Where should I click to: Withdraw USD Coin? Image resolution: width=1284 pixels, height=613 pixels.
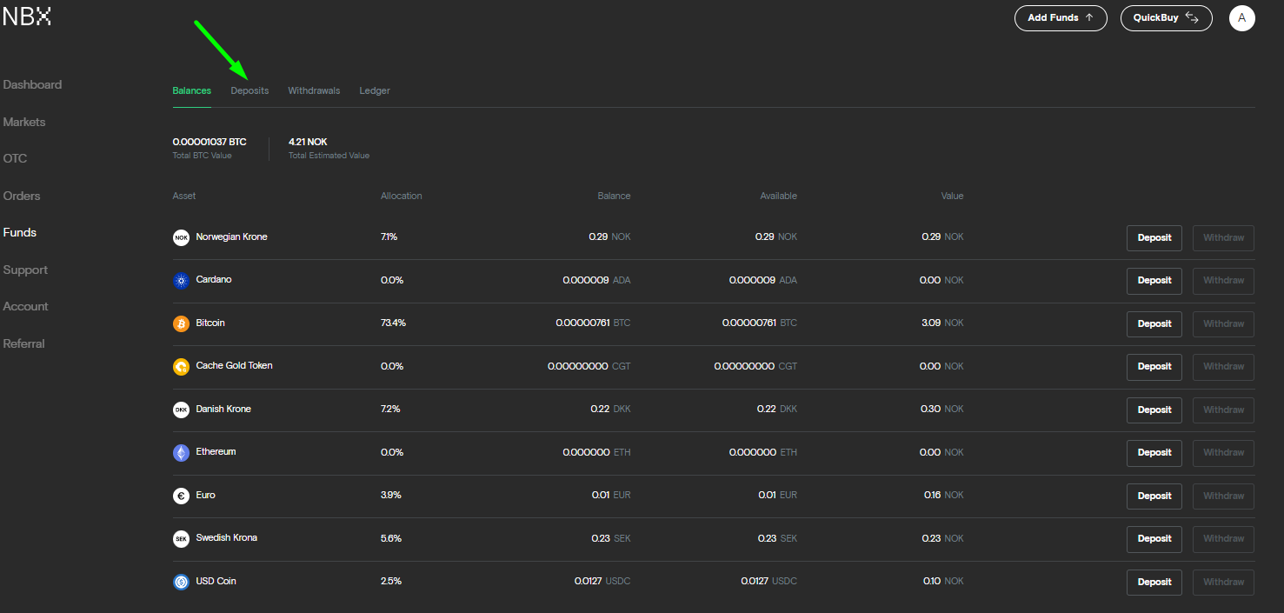coord(1223,582)
